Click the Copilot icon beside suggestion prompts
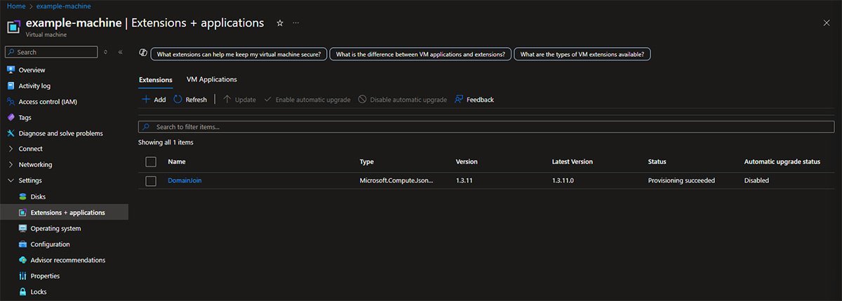The image size is (842, 301). click(x=143, y=53)
